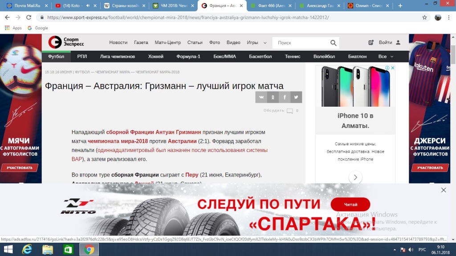Mute audio on the YouTube tab
Viewport: 456px width, 256px height.
tap(88, 5)
